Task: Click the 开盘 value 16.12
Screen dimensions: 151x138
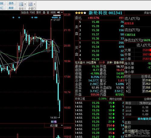Action: [120, 67]
